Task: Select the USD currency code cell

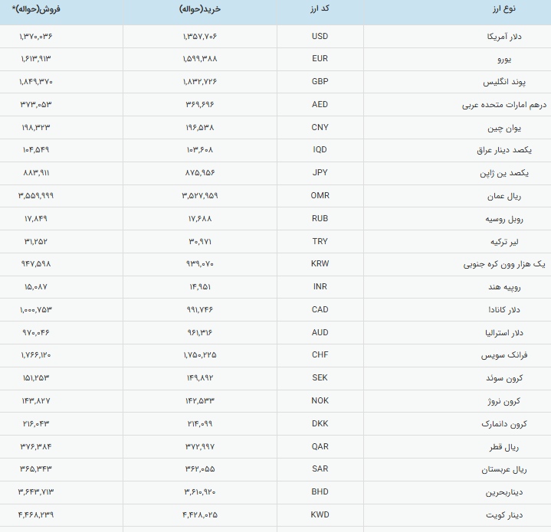Action: (x=320, y=37)
